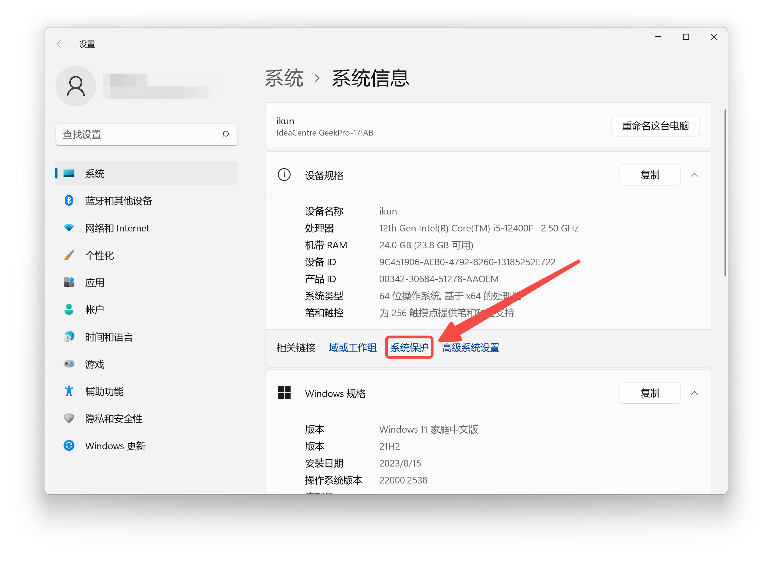
Task: Click the 应用 apps icon
Action: [x=69, y=282]
